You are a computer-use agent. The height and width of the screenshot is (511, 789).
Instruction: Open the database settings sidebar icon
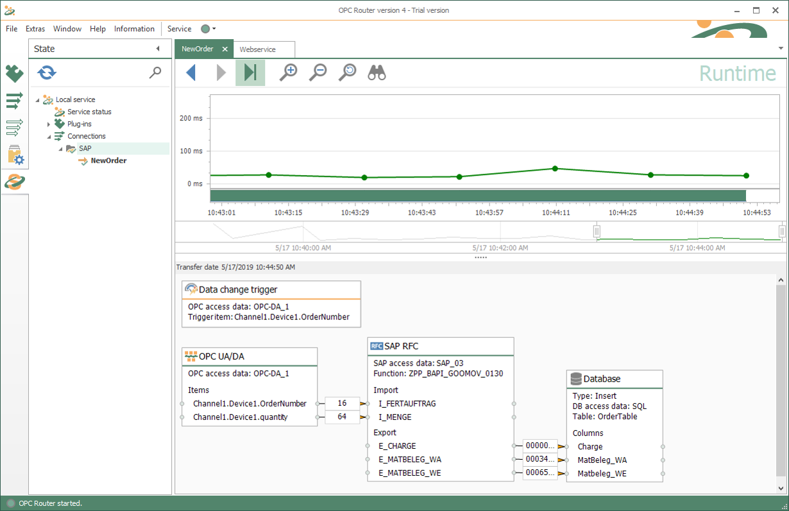[x=15, y=155]
